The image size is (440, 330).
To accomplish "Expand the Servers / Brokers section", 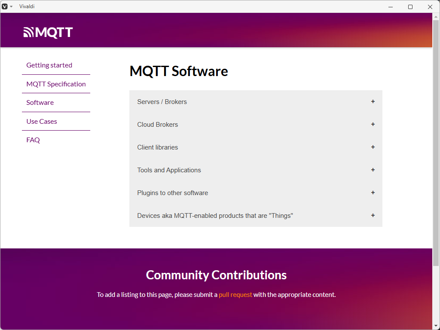I will pyautogui.click(x=256, y=101).
